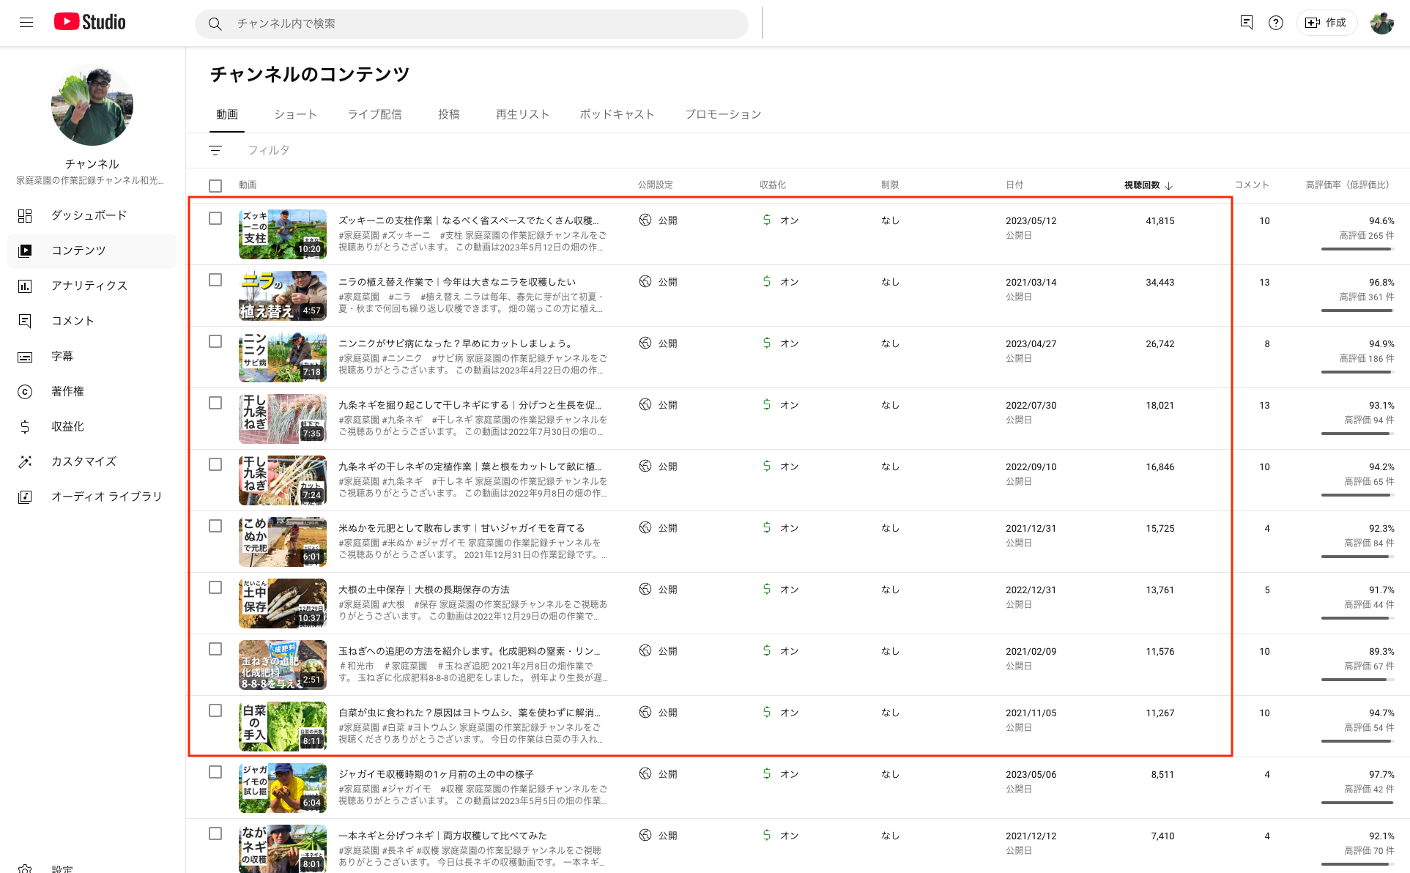Click the like ratio bar for 94.6%
This screenshot has height=873, width=1410.
[x=1357, y=249]
